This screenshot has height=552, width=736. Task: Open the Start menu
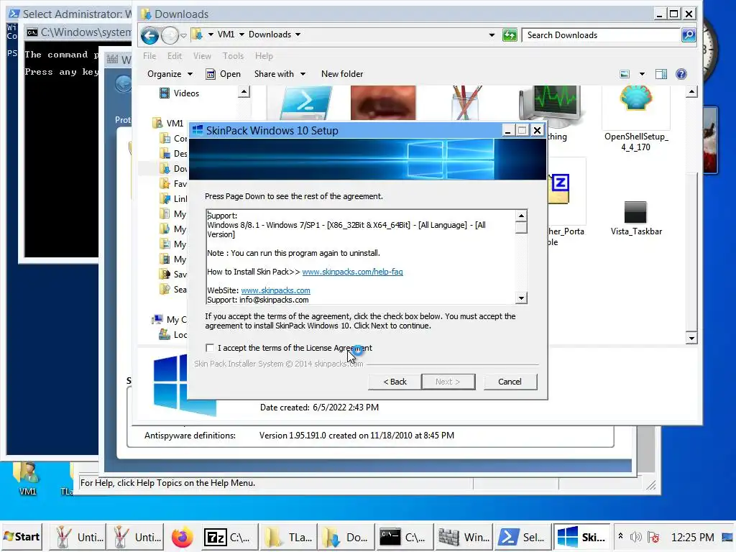click(22, 537)
